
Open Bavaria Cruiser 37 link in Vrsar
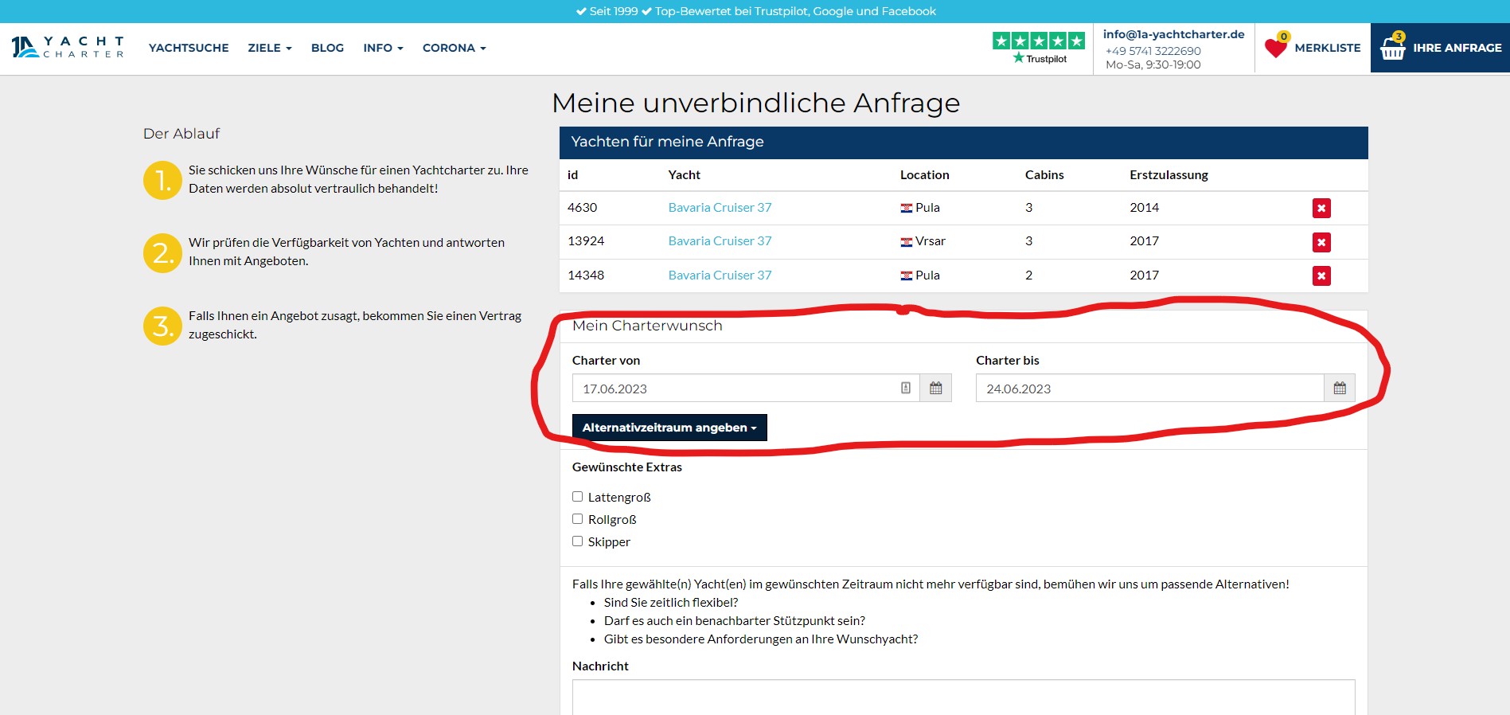click(x=720, y=241)
